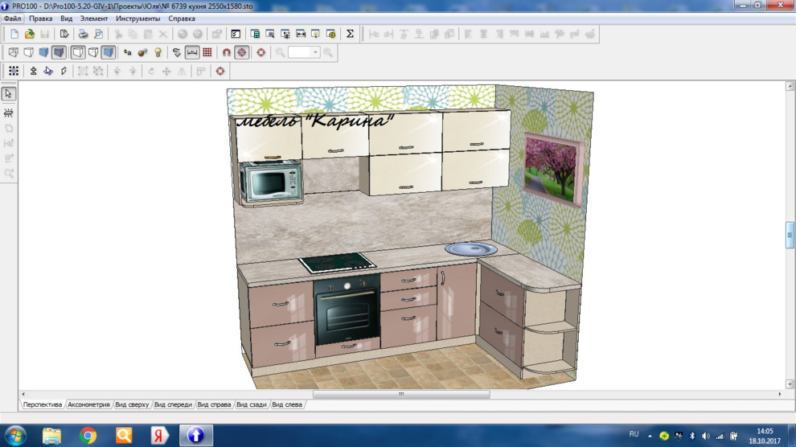The height and width of the screenshot is (447, 796).
Task: Toggle the dimensions display button
Action: 192,52
